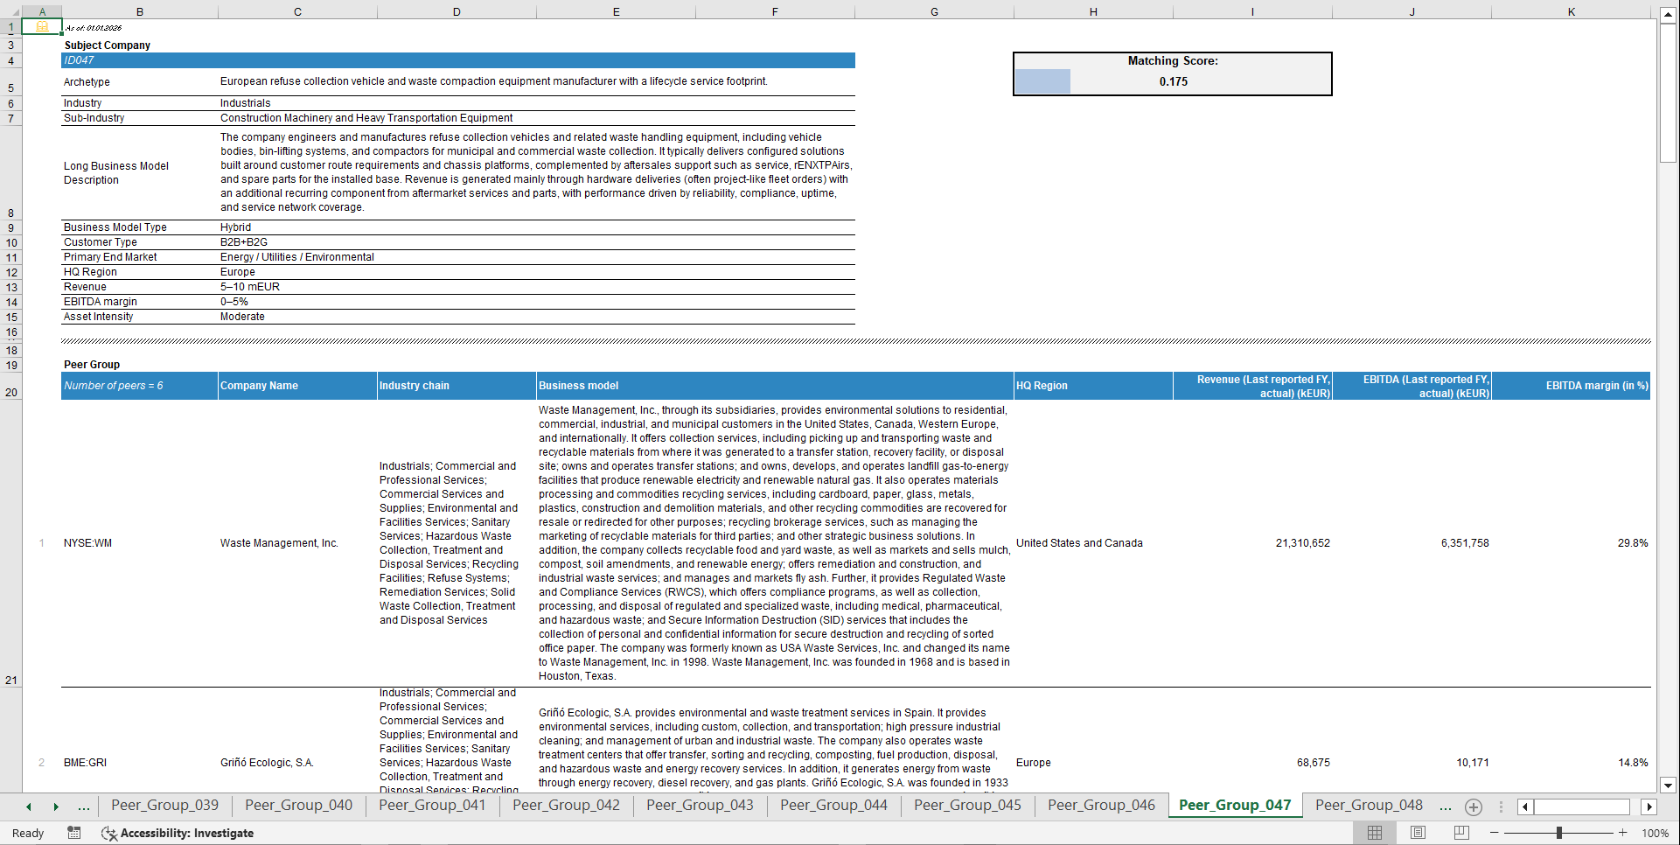Zoom out using the minus icon
Screen dimensions: 1680x845
pyautogui.click(x=1495, y=833)
